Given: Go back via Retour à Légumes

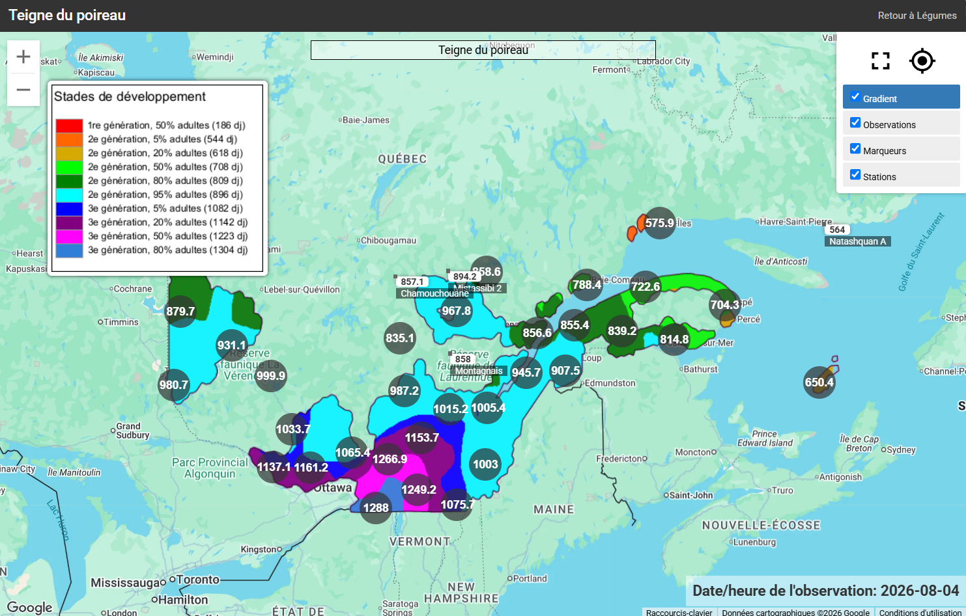Looking at the screenshot, I should coord(917,16).
